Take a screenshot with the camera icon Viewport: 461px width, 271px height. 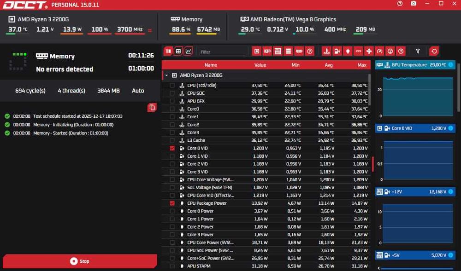point(414,4)
